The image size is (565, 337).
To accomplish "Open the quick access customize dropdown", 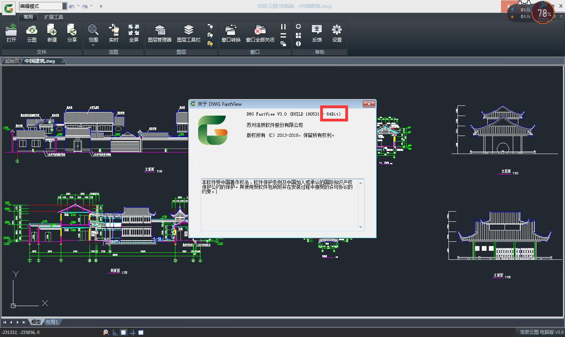I will (101, 6).
